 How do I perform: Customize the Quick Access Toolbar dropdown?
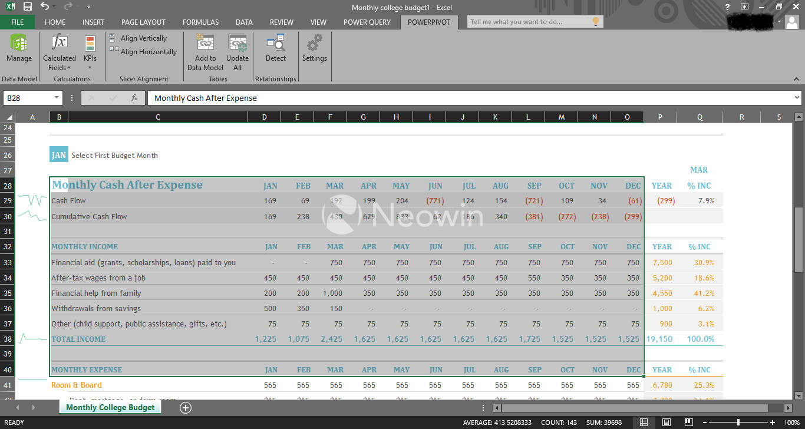click(88, 6)
